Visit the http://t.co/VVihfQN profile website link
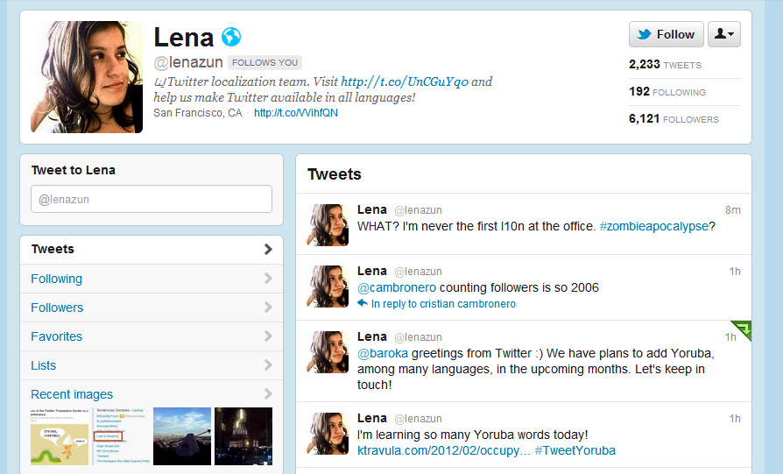Image resolution: width=783 pixels, height=474 pixels. (x=296, y=113)
